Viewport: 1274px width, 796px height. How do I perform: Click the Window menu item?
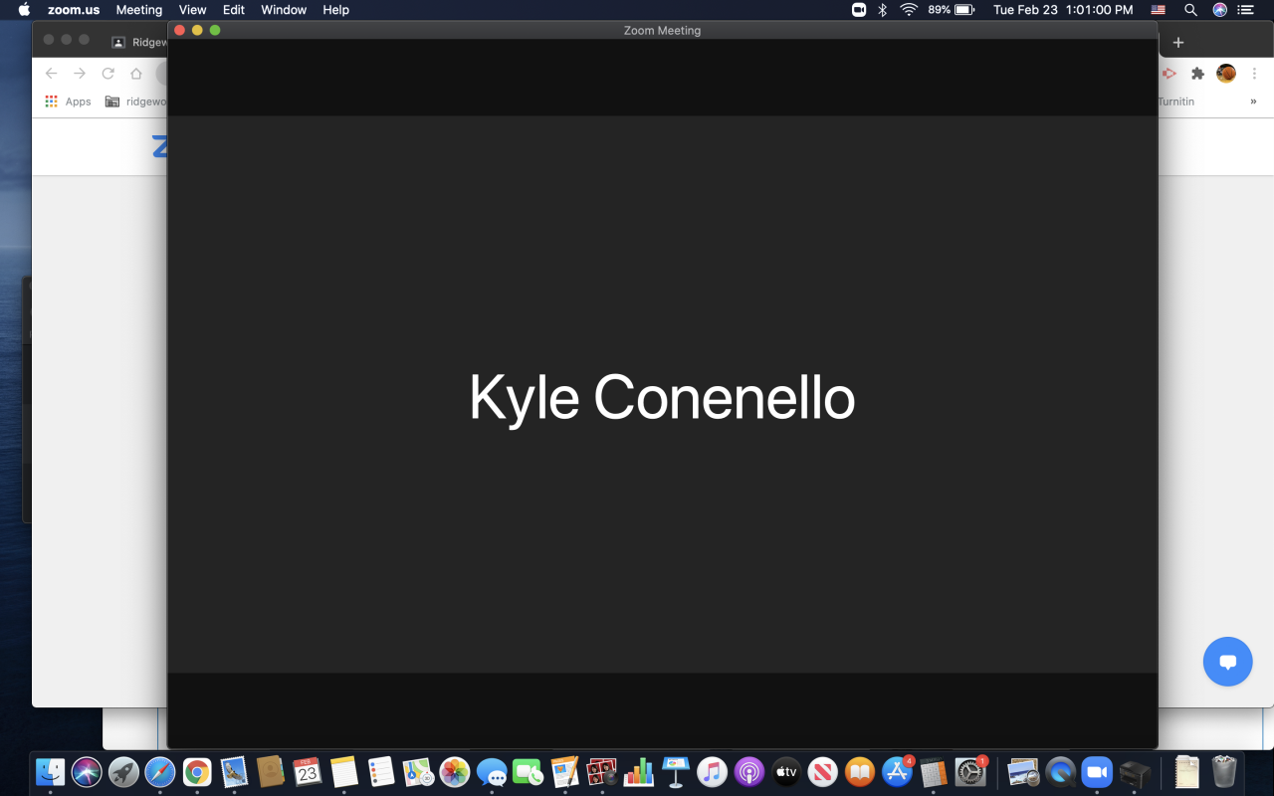284,10
